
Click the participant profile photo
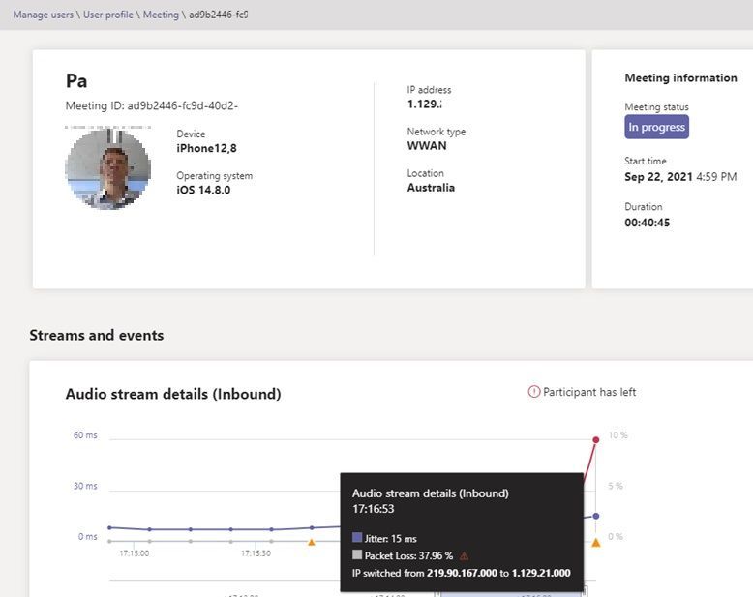108,168
